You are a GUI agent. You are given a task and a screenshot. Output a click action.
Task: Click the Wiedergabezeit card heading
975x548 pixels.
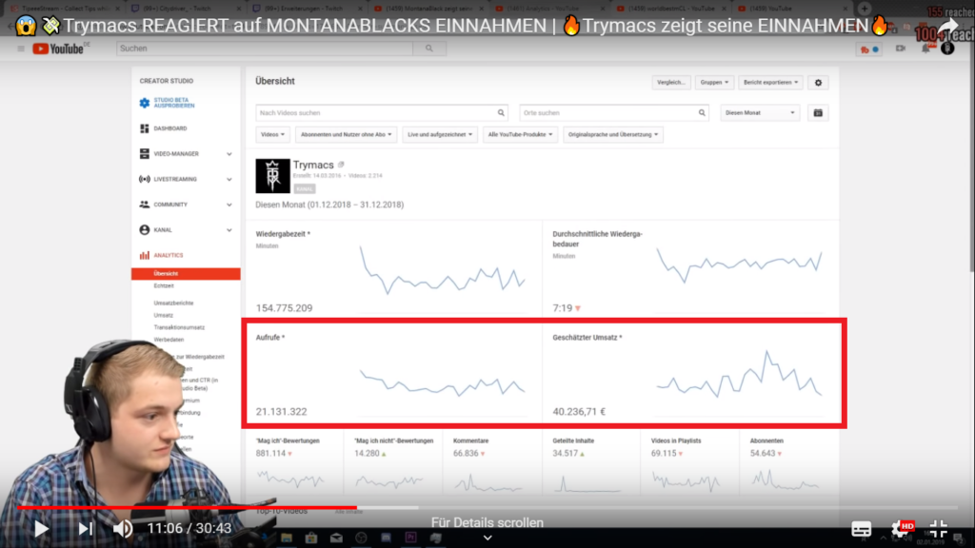click(283, 234)
